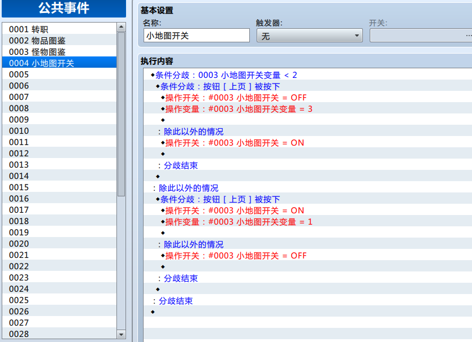Click the disabled 开关 selector field
Viewport: 472px width, 342px height.
click(x=421, y=36)
